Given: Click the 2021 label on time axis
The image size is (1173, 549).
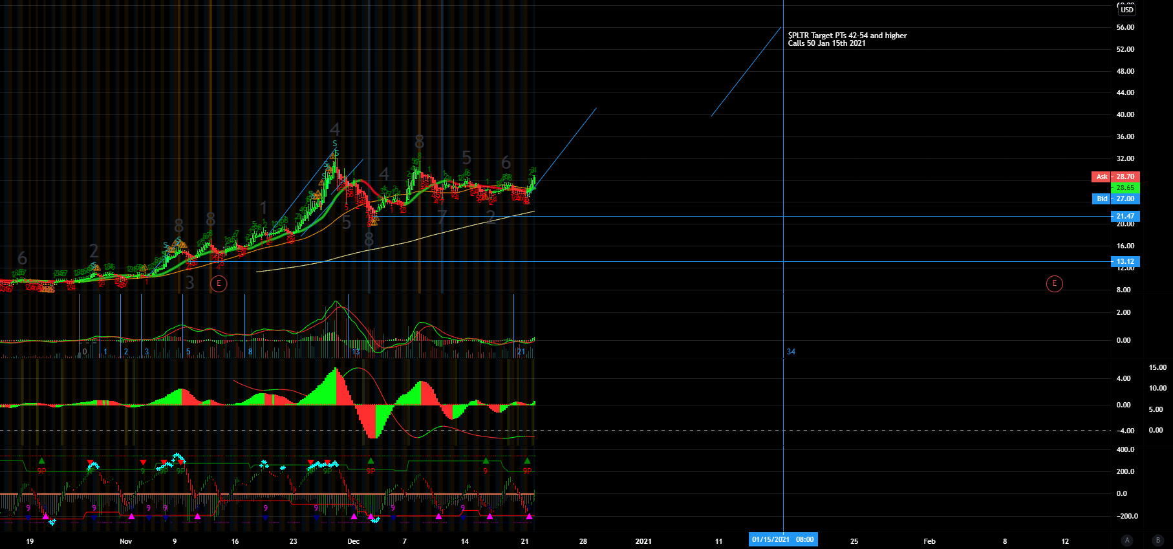Looking at the screenshot, I should click(643, 541).
